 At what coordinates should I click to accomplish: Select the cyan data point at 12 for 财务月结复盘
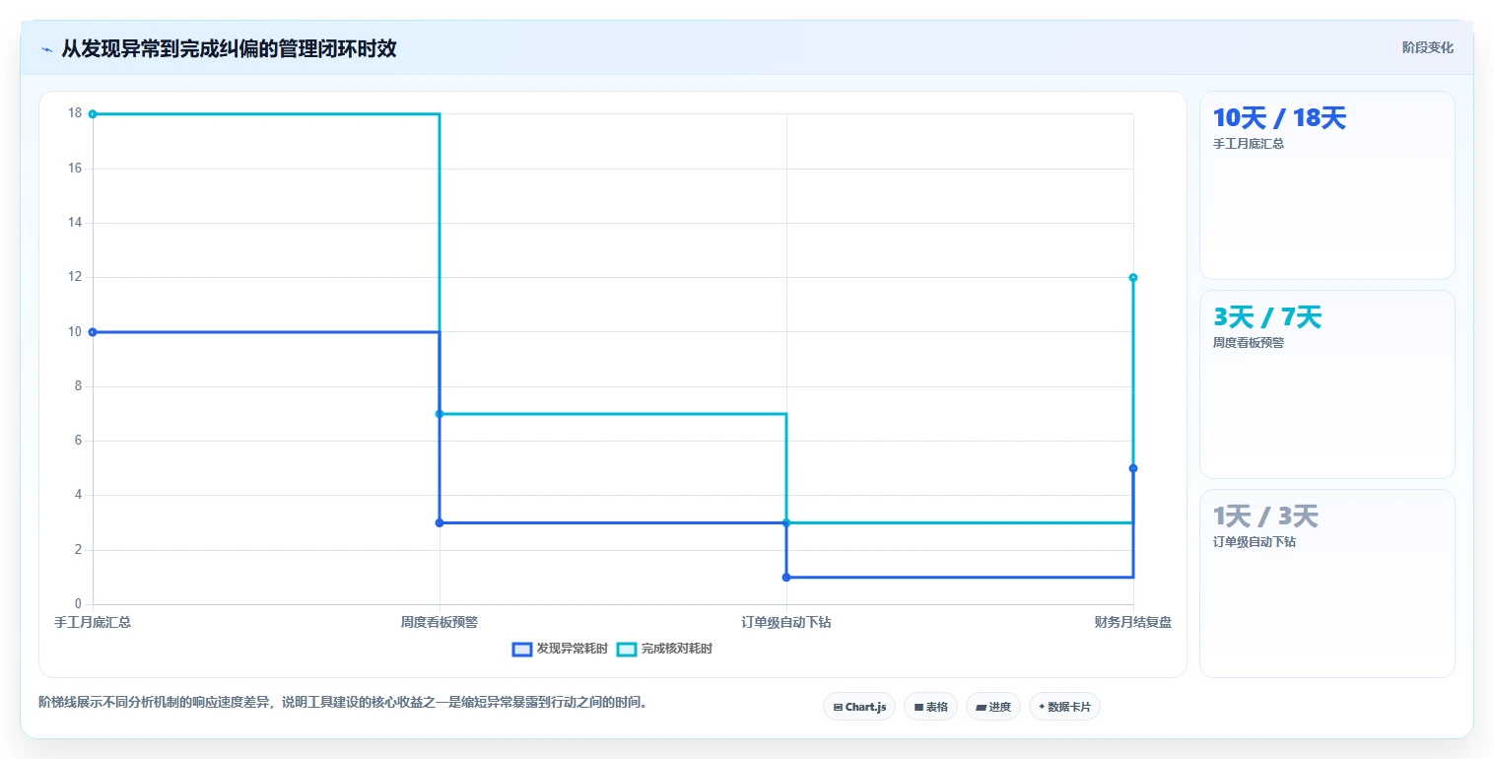pos(1133,278)
